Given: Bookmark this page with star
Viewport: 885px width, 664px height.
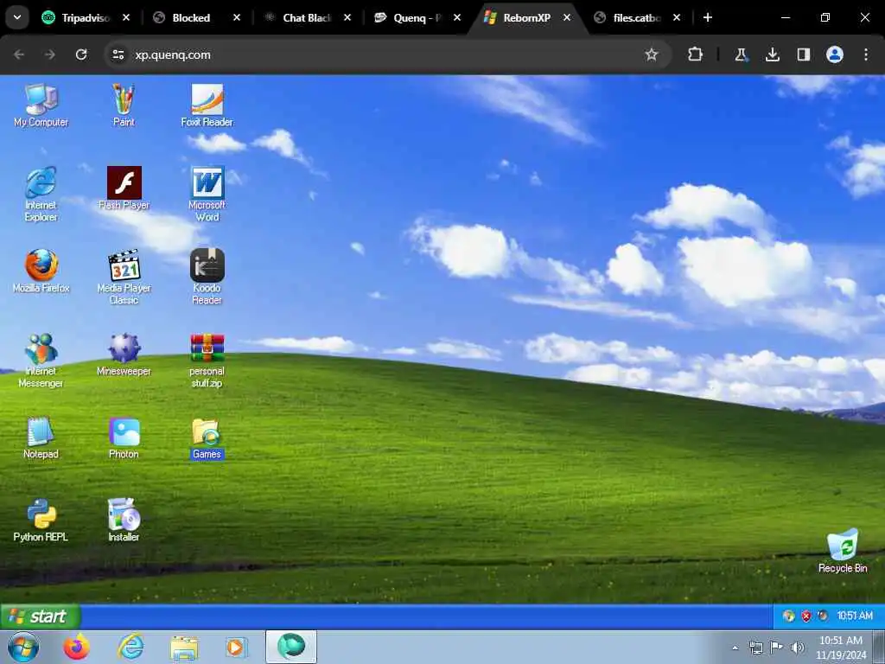Looking at the screenshot, I should coord(652,54).
